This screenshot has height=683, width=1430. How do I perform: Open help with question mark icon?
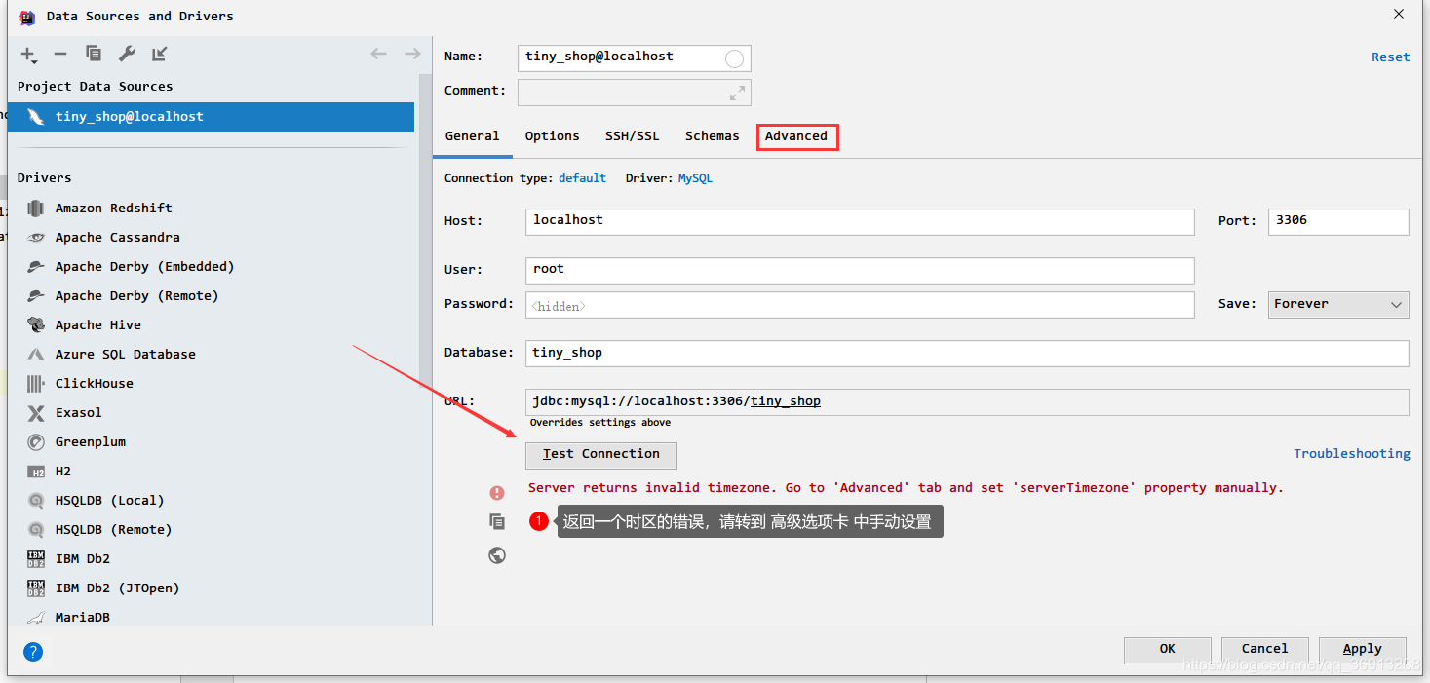click(x=32, y=652)
